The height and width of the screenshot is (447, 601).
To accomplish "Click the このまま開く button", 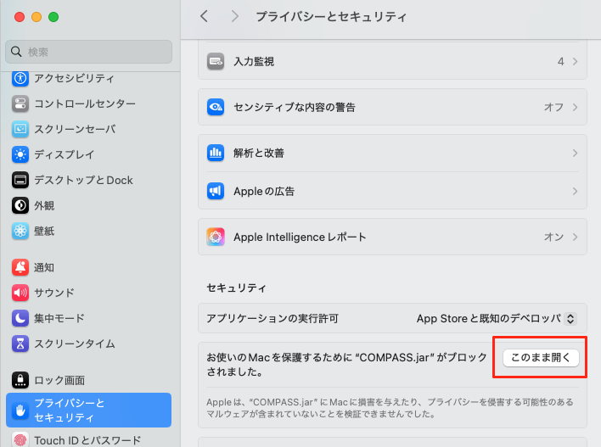I will [542, 358].
